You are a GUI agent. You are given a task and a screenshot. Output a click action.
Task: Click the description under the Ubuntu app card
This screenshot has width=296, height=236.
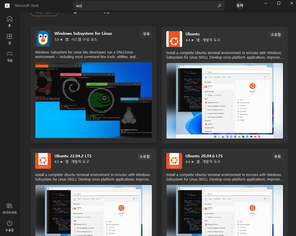(x=224, y=55)
